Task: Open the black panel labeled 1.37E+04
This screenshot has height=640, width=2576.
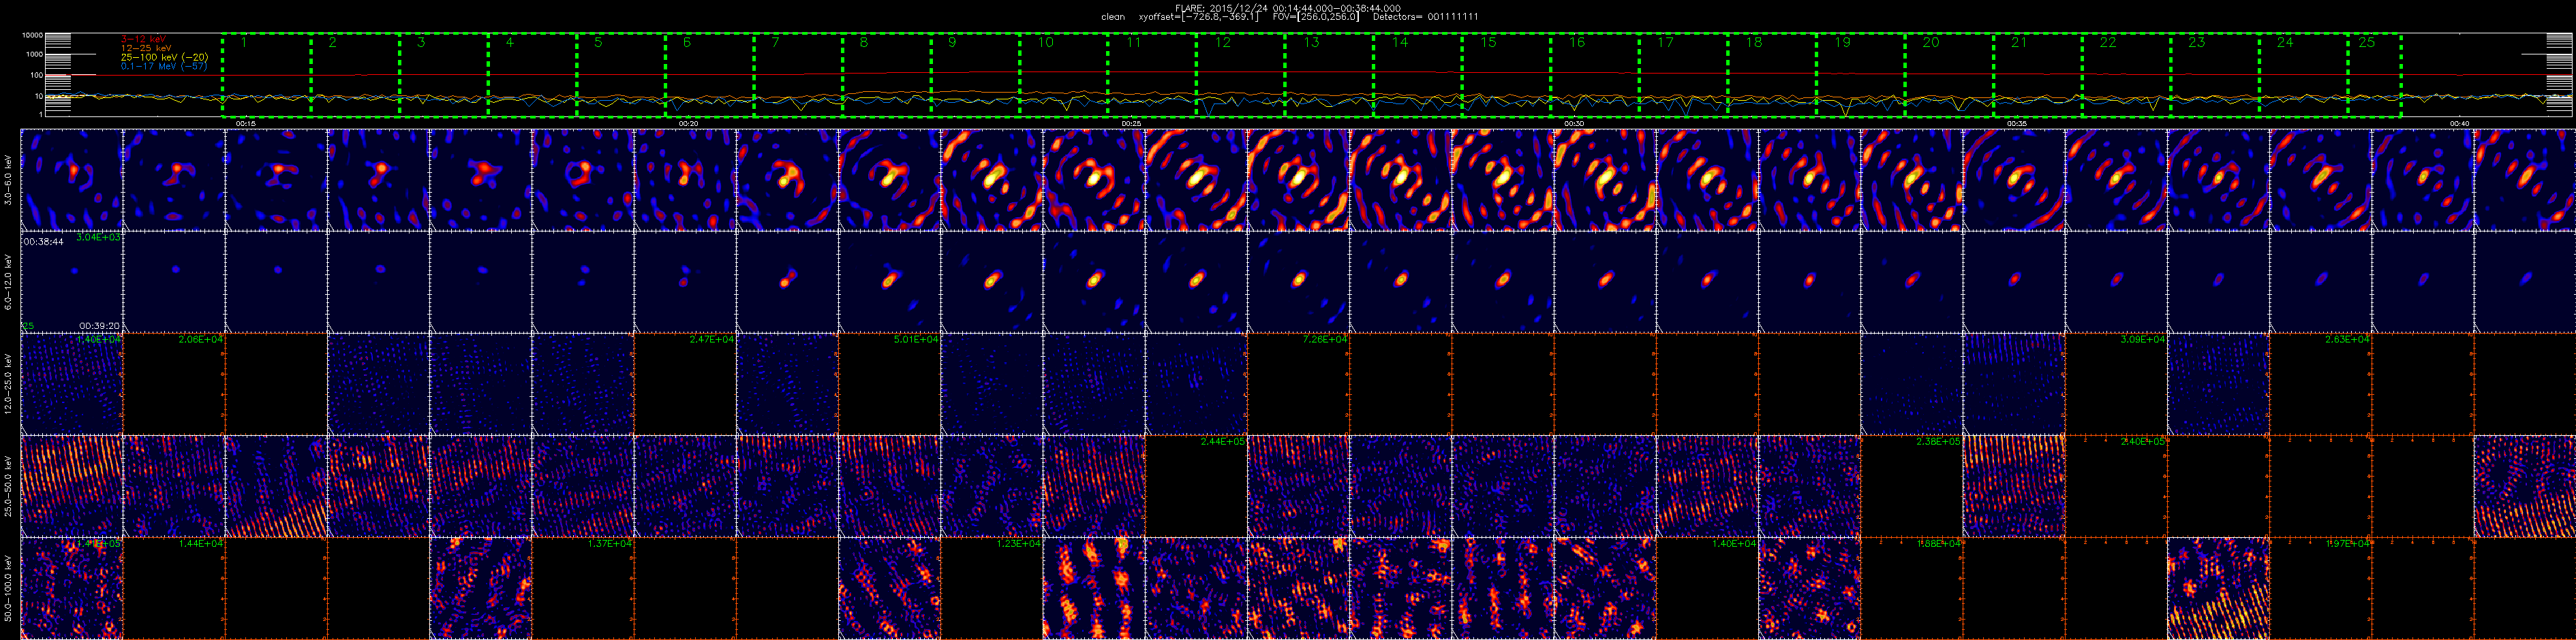Action: click(583, 588)
